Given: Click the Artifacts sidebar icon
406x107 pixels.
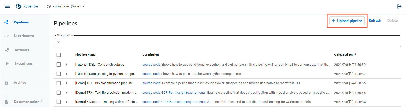Looking at the screenshot, I should 7,50.
